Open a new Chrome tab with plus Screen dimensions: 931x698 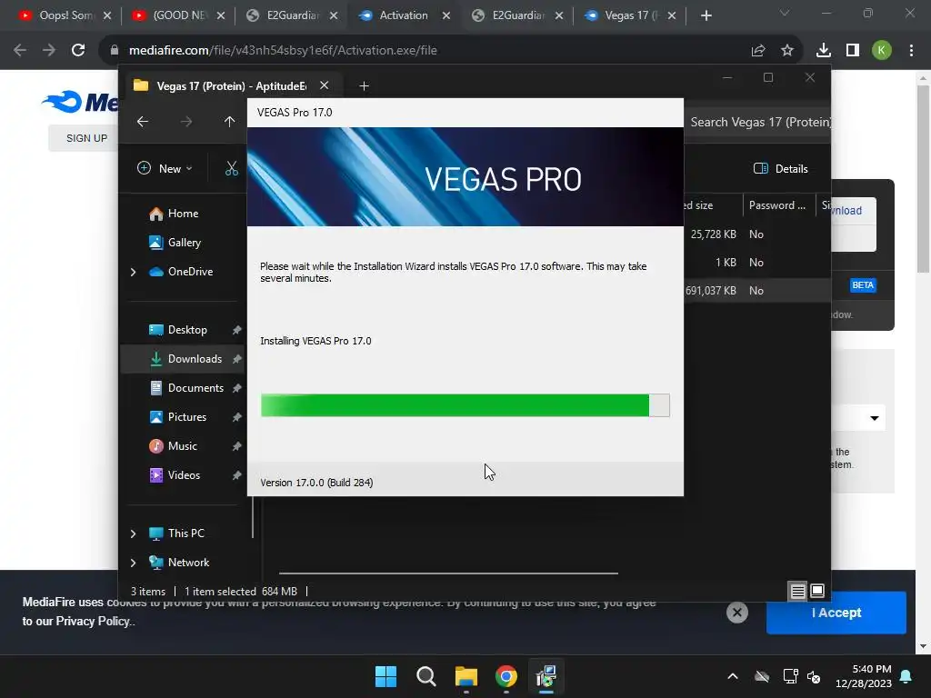(x=706, y=16)
